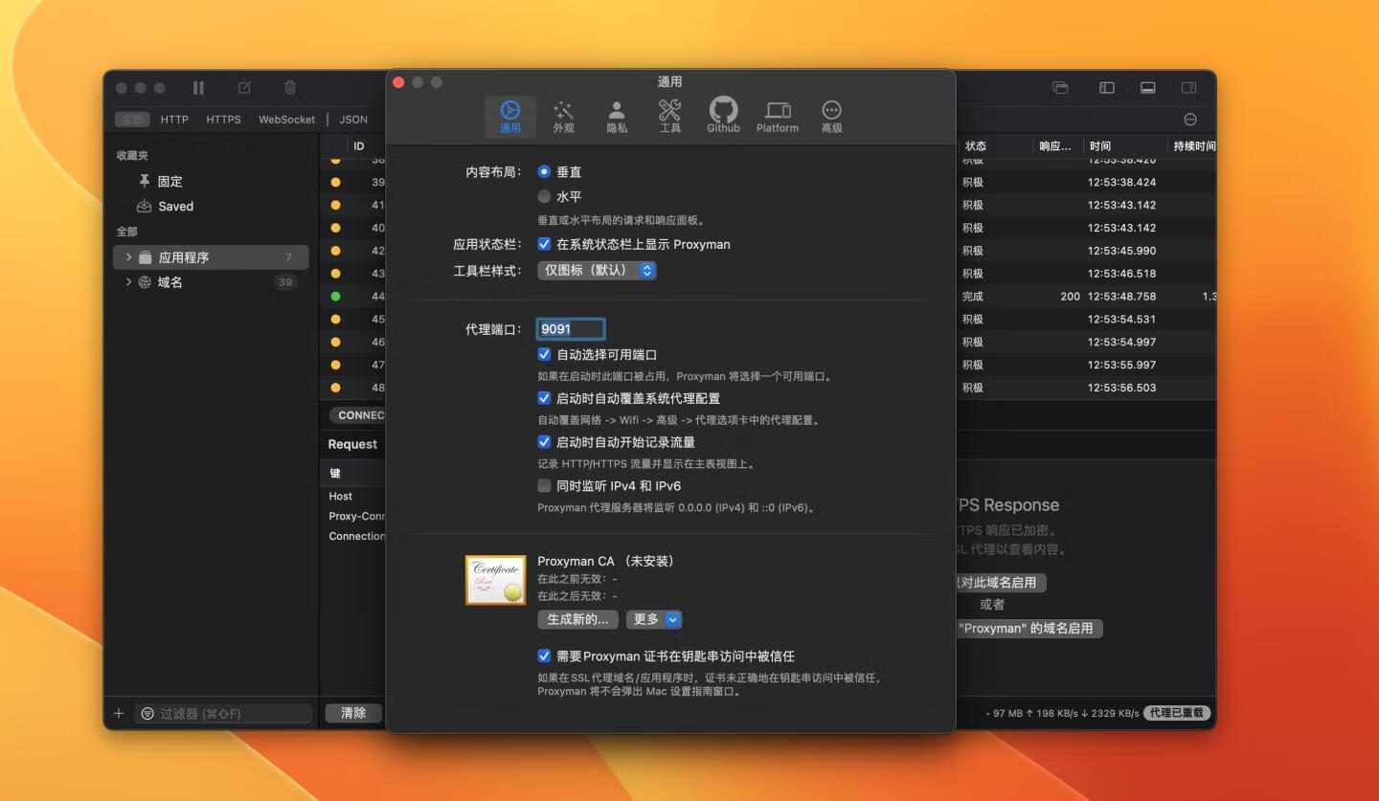This screenshot has height=801, width=1379.
Task: Click the 生成新的... button
Action: (x=577, y=619)
